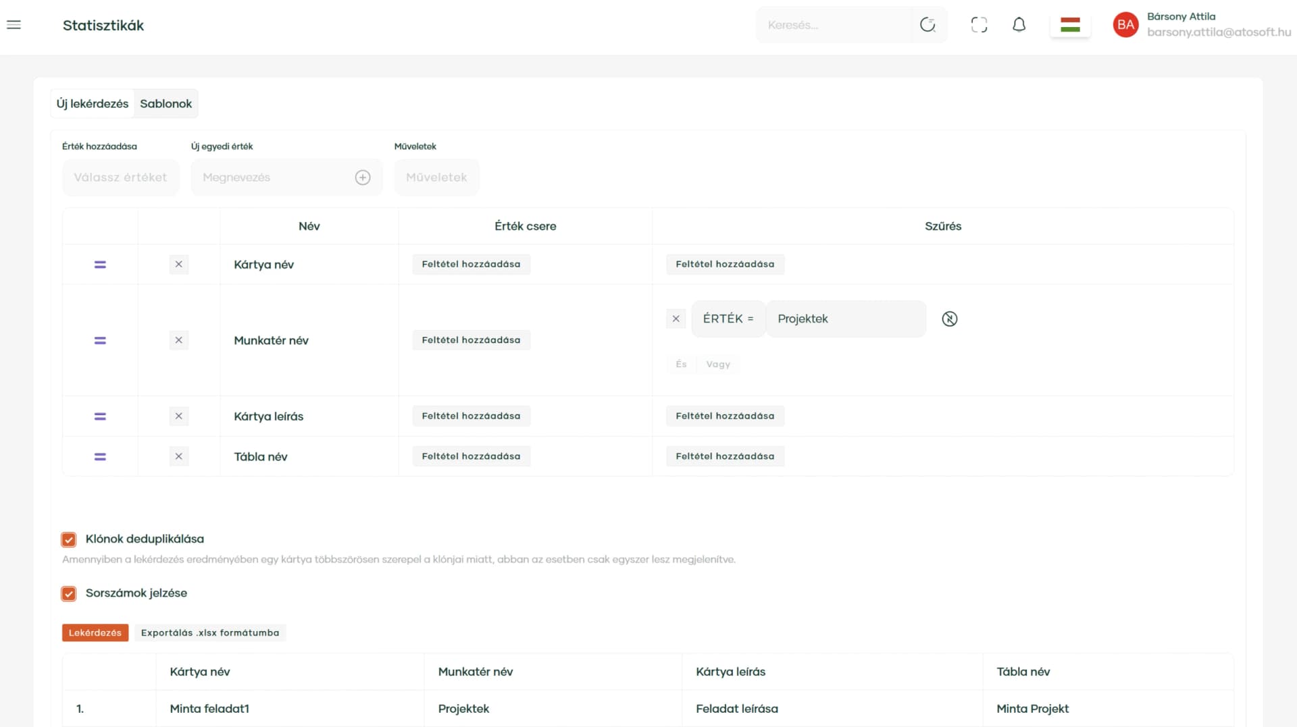Add value-swap condition for Tábla név

[471, 457]
